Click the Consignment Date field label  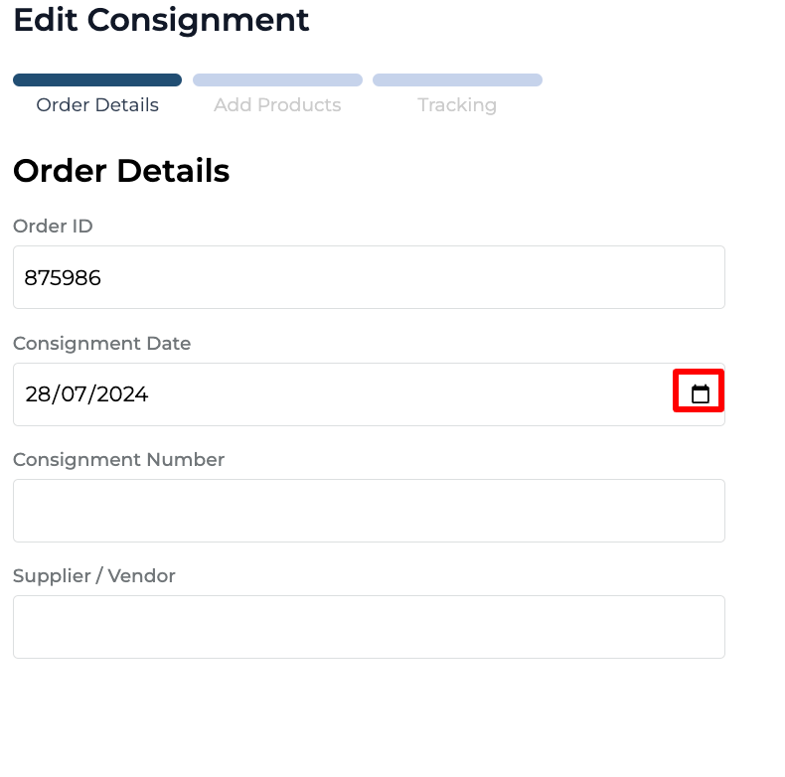[101, 344]
